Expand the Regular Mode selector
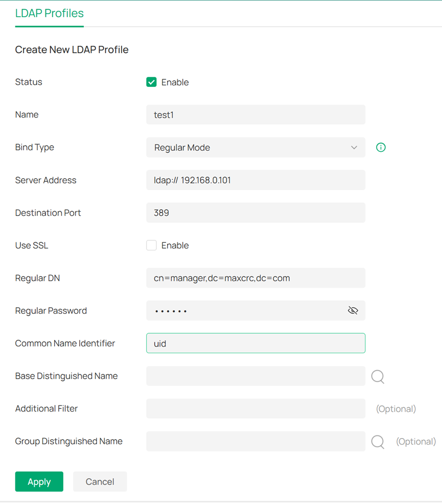Screen dimensions: 442x503 point(255,147)
